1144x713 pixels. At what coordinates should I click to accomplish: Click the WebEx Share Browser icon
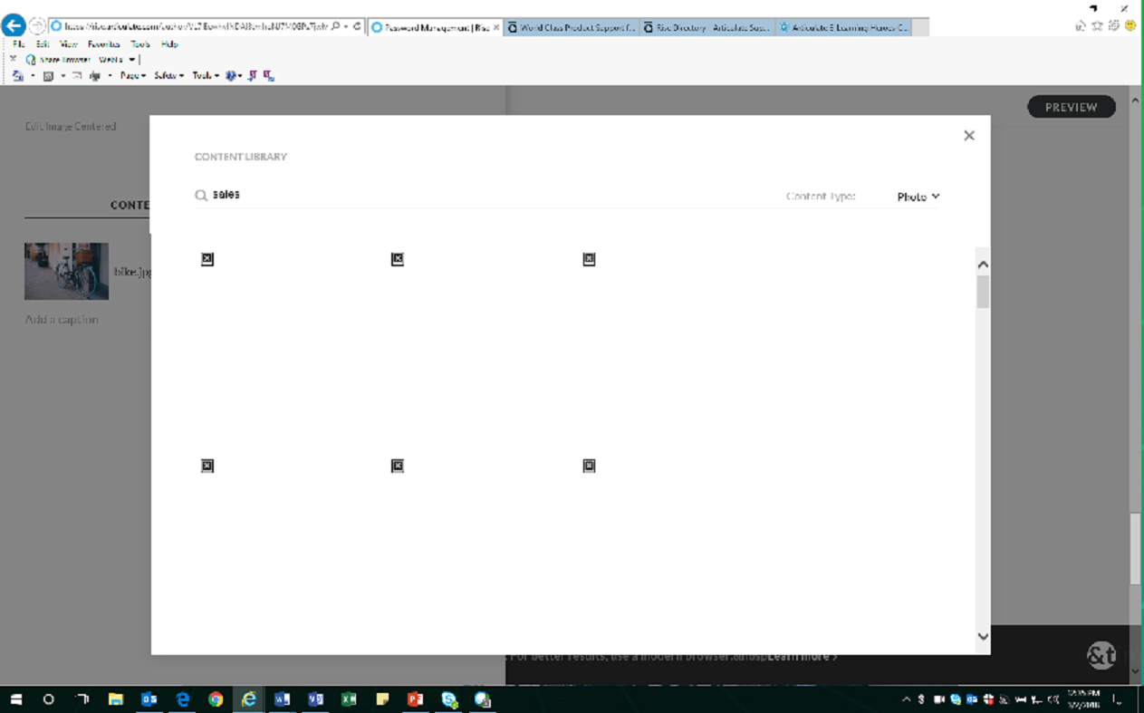(x=29, y=58)
